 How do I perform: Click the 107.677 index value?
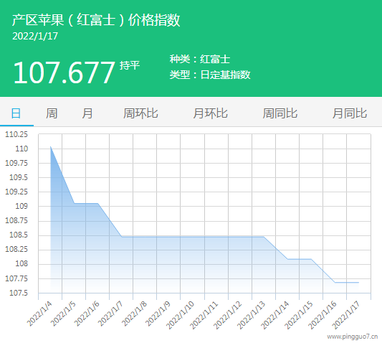[64, 72]
